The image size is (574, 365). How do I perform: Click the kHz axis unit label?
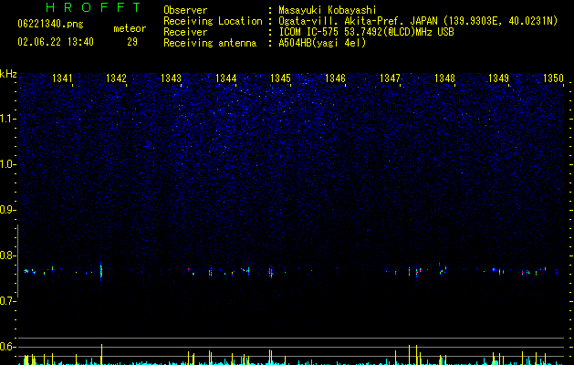coord(8,74)
